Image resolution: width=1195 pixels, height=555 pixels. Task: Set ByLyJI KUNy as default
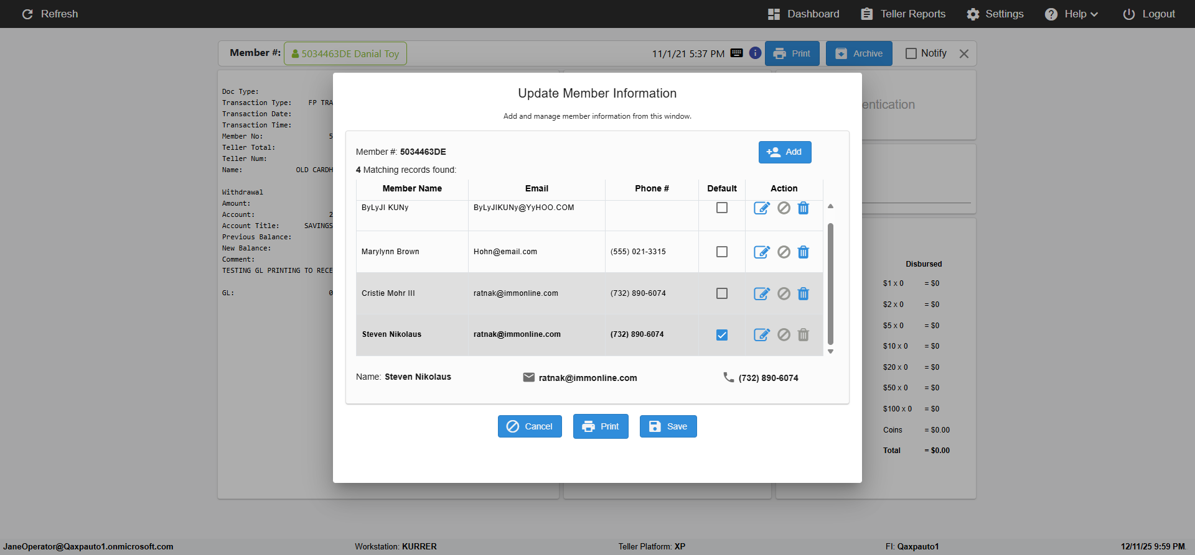(x=722, y=208)
